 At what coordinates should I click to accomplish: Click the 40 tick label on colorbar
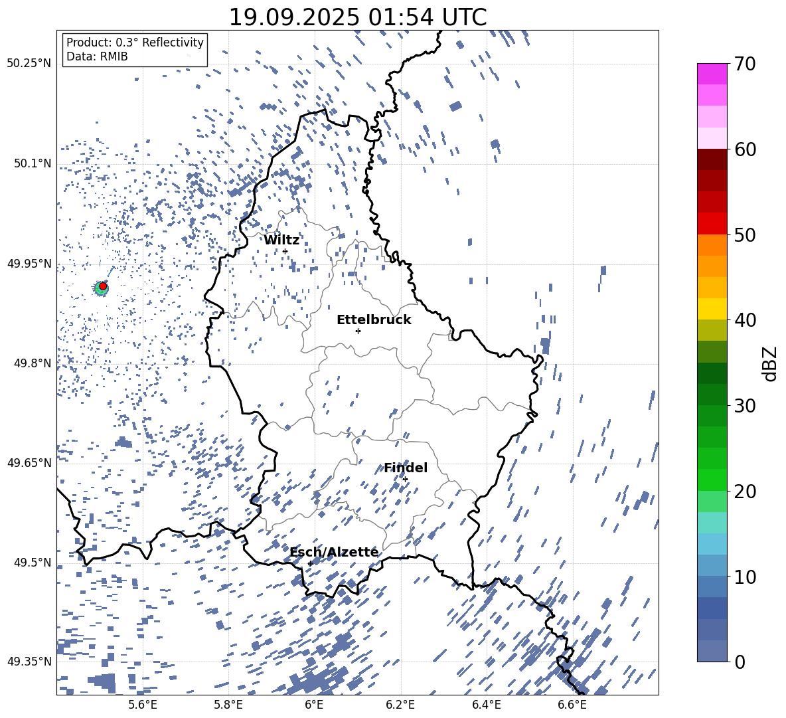[x=745, y=320]
